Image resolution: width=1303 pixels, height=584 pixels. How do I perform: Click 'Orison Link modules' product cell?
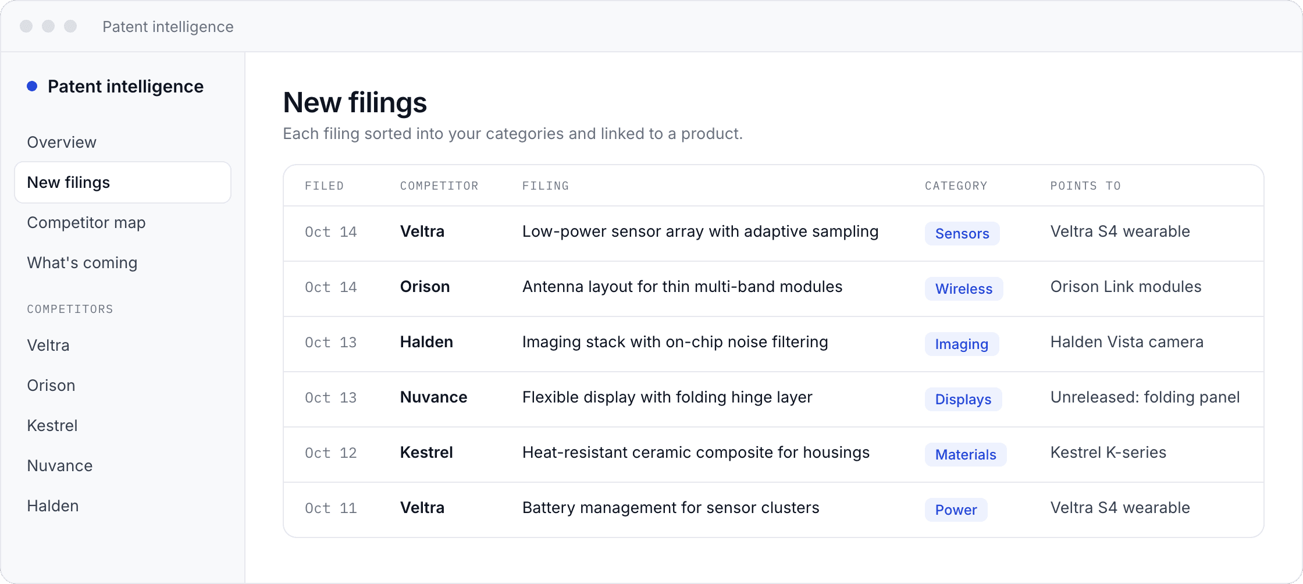pos(1126,287)
